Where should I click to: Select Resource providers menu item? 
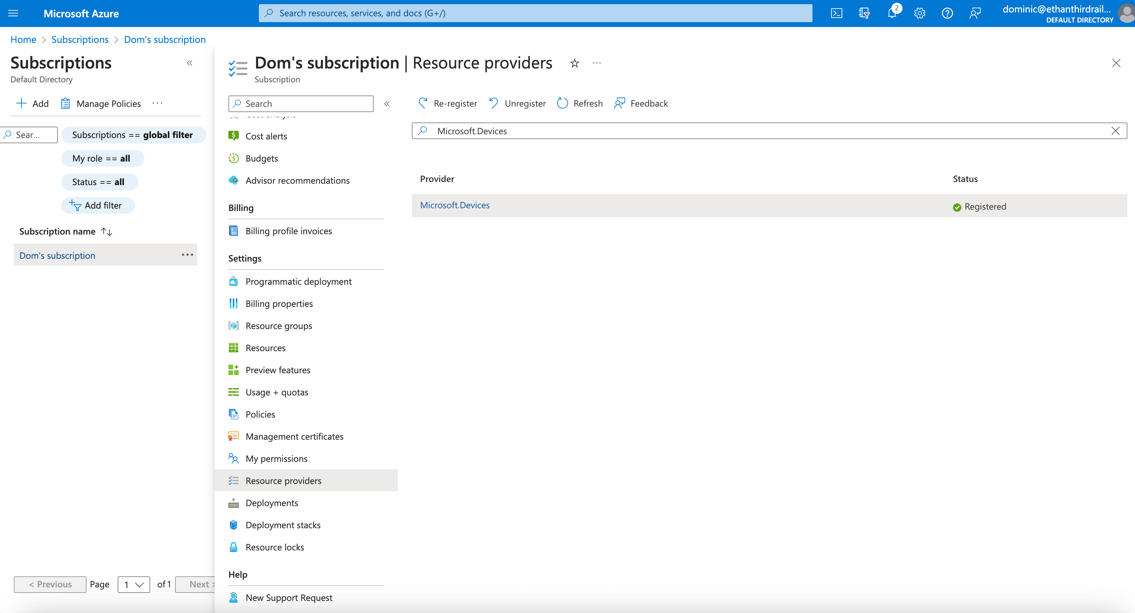pos(306,481)
